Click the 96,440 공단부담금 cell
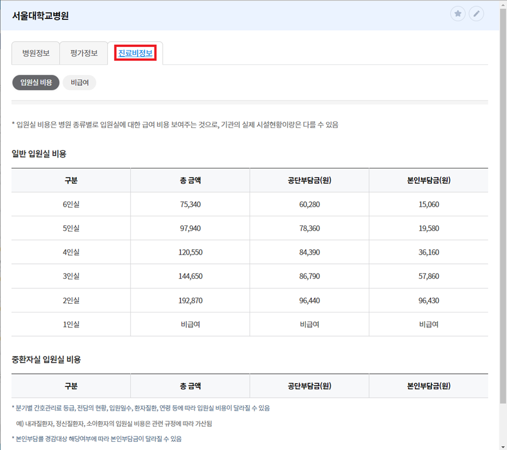The height and width of the screenshot is (450, 507). pos(309,301)
